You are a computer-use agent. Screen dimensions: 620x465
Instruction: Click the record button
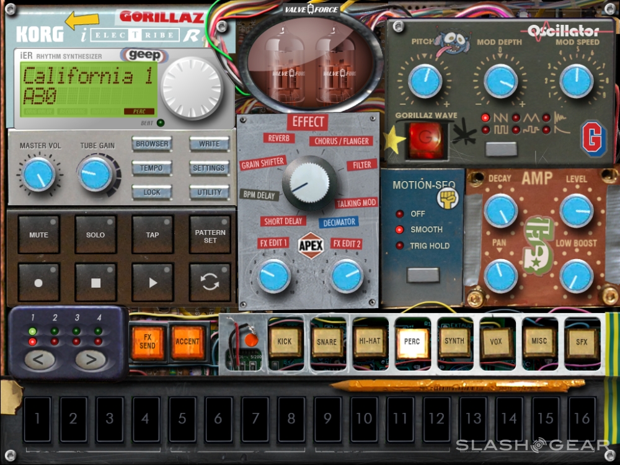[x=38, y=283]
